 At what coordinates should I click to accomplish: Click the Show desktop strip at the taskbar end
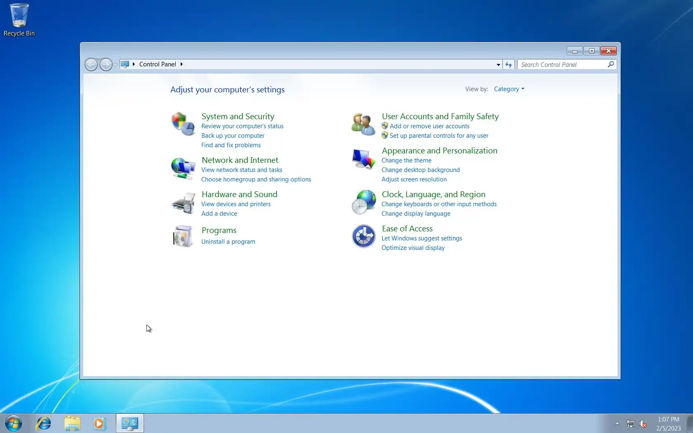[690, 424]
